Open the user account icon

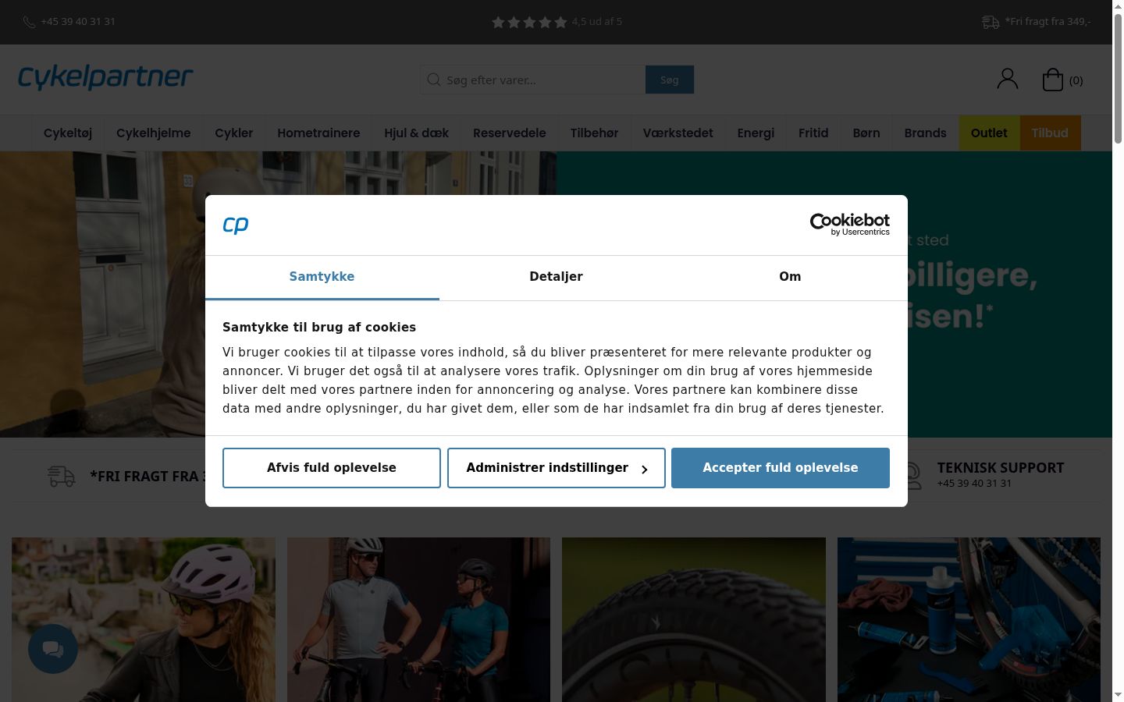pyautogui.click(x=1008, y=79)
